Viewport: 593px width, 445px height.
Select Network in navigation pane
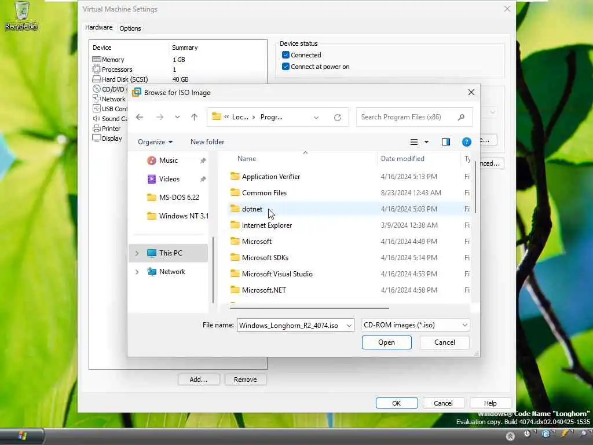coord(172,272)
